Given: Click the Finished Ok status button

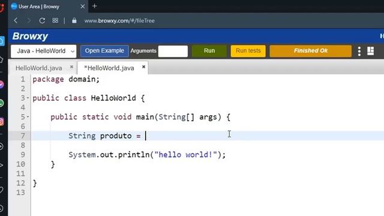Looking at the screenshot, I should (x=311, y=50).
